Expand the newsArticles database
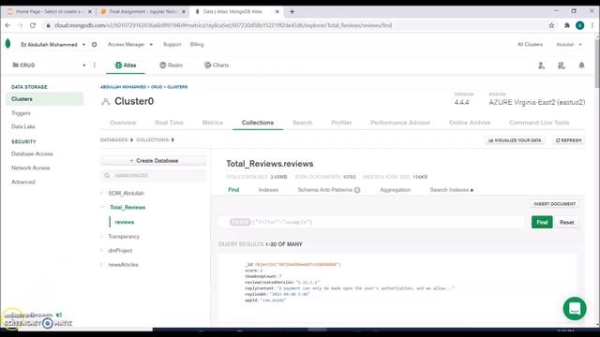The image size is (600, 337). [x=102, y=264]
